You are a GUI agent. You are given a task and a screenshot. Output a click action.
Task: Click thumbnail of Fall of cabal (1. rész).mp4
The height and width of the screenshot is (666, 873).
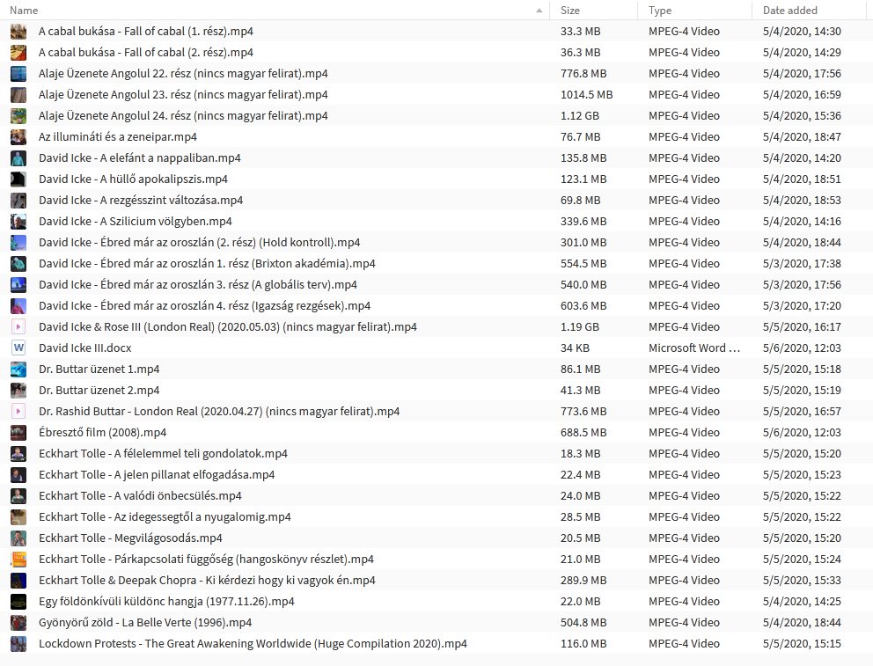18,32
